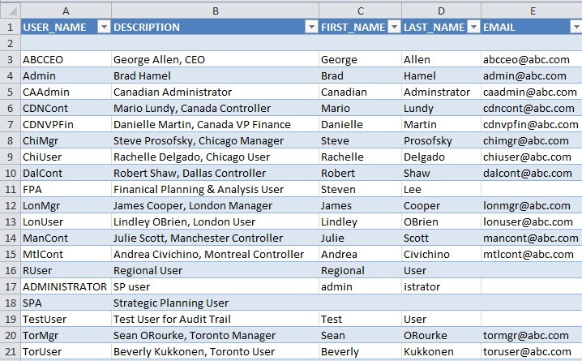Viewport: 582px width, 361px height.
Task: Select the Strategic Planning User description cell
Action: coord(215,303)
